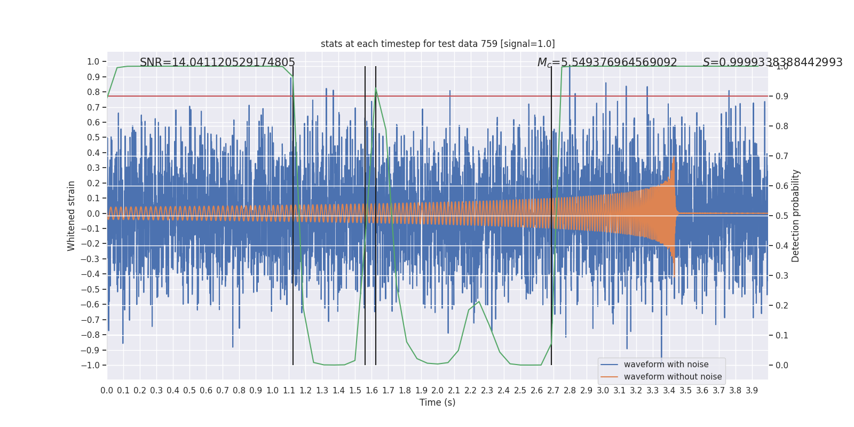Click the Mc=5.549 chirp mass annotation

pyautogui.click(x=607, y=62)
